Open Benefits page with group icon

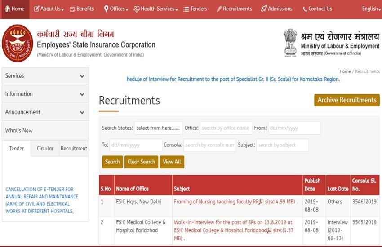72,9
